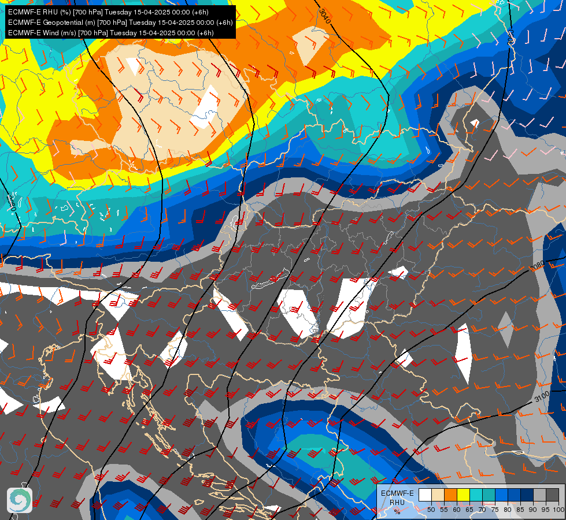Click the dark navy legend swatch
Screen dimensions: 566x520
pyautogui.click(x=527, y=495)
